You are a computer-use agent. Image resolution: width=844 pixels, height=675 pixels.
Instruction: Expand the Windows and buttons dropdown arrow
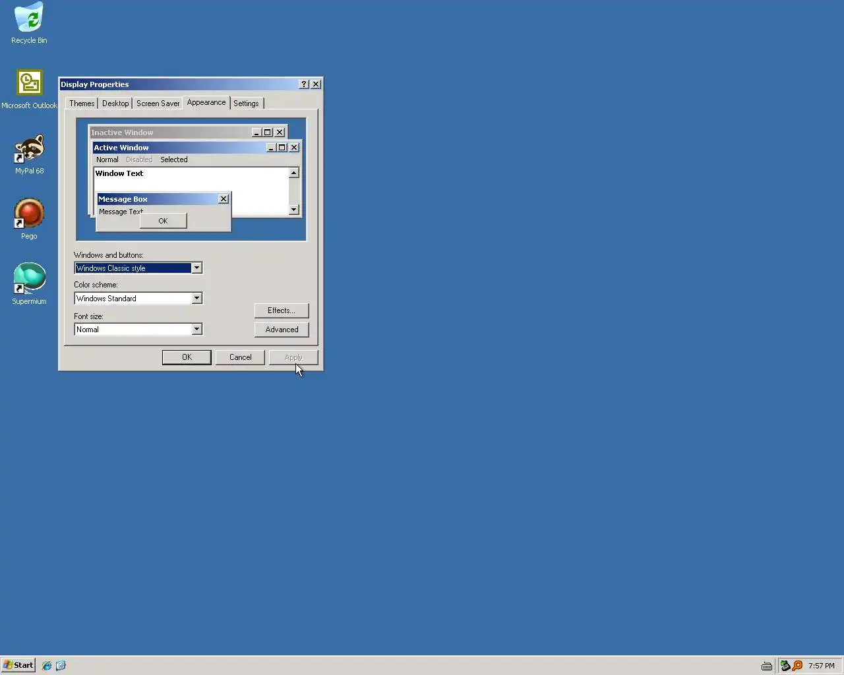(x=196, y=268)
